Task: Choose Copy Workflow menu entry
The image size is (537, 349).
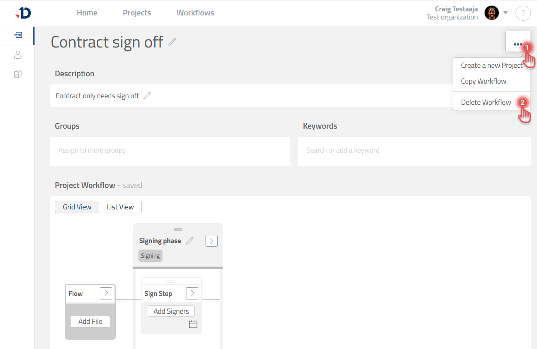Action: [x=483, y=81]
